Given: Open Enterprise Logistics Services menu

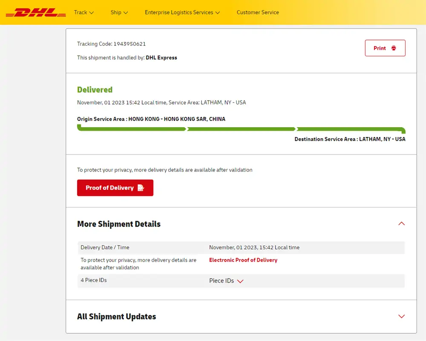Looking at the screenshot, I should [182, 12].
